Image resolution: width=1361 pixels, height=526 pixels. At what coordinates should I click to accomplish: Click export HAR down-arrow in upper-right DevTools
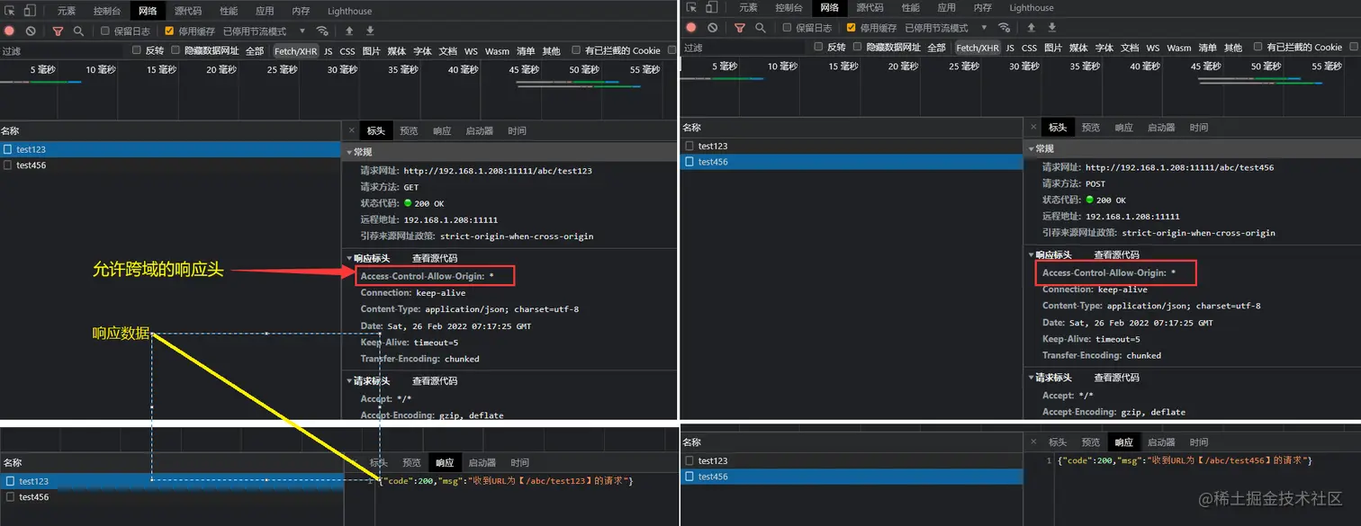point(1052,28)
